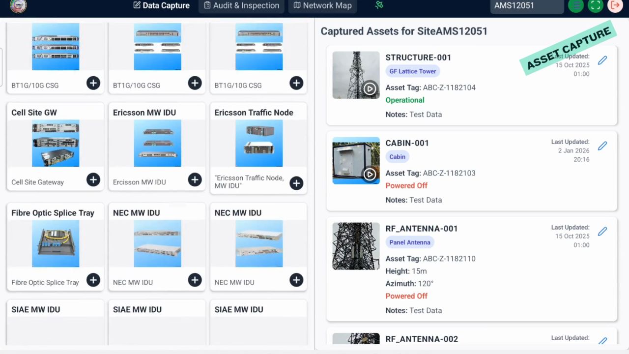Toggle fullscreen with the green icon

(596, 5)
